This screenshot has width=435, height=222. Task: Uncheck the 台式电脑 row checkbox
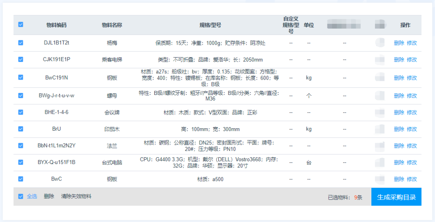point(21,162)
